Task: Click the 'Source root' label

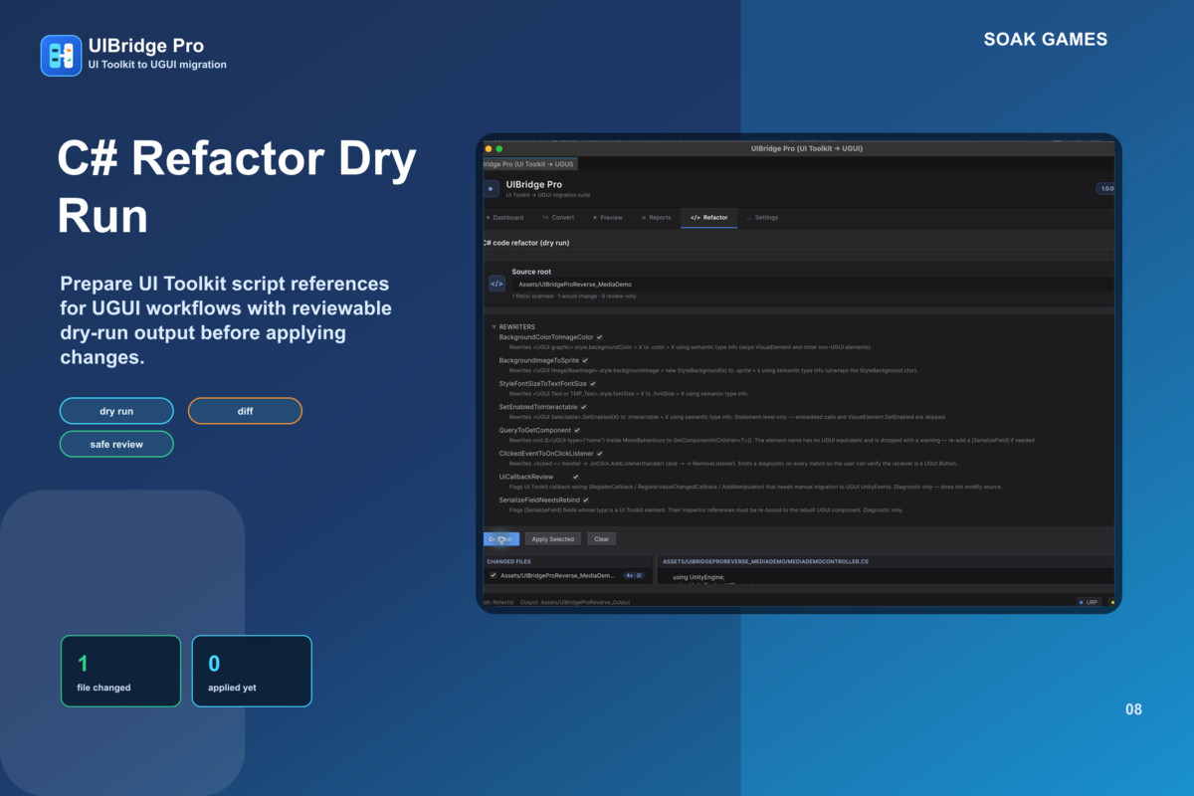Action: pyautogui.click(x=531, y=272)
